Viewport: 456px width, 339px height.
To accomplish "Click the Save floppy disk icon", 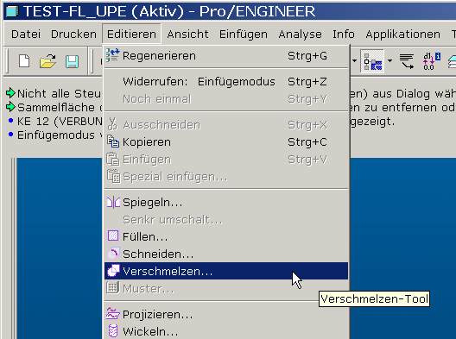I will pyautogui.click(x=72, y=61).
